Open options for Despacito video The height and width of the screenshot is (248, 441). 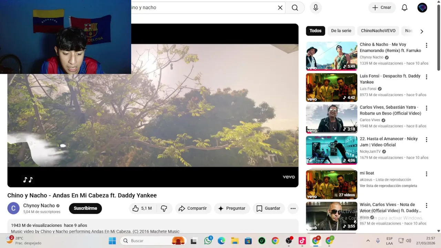click(427, 77)
